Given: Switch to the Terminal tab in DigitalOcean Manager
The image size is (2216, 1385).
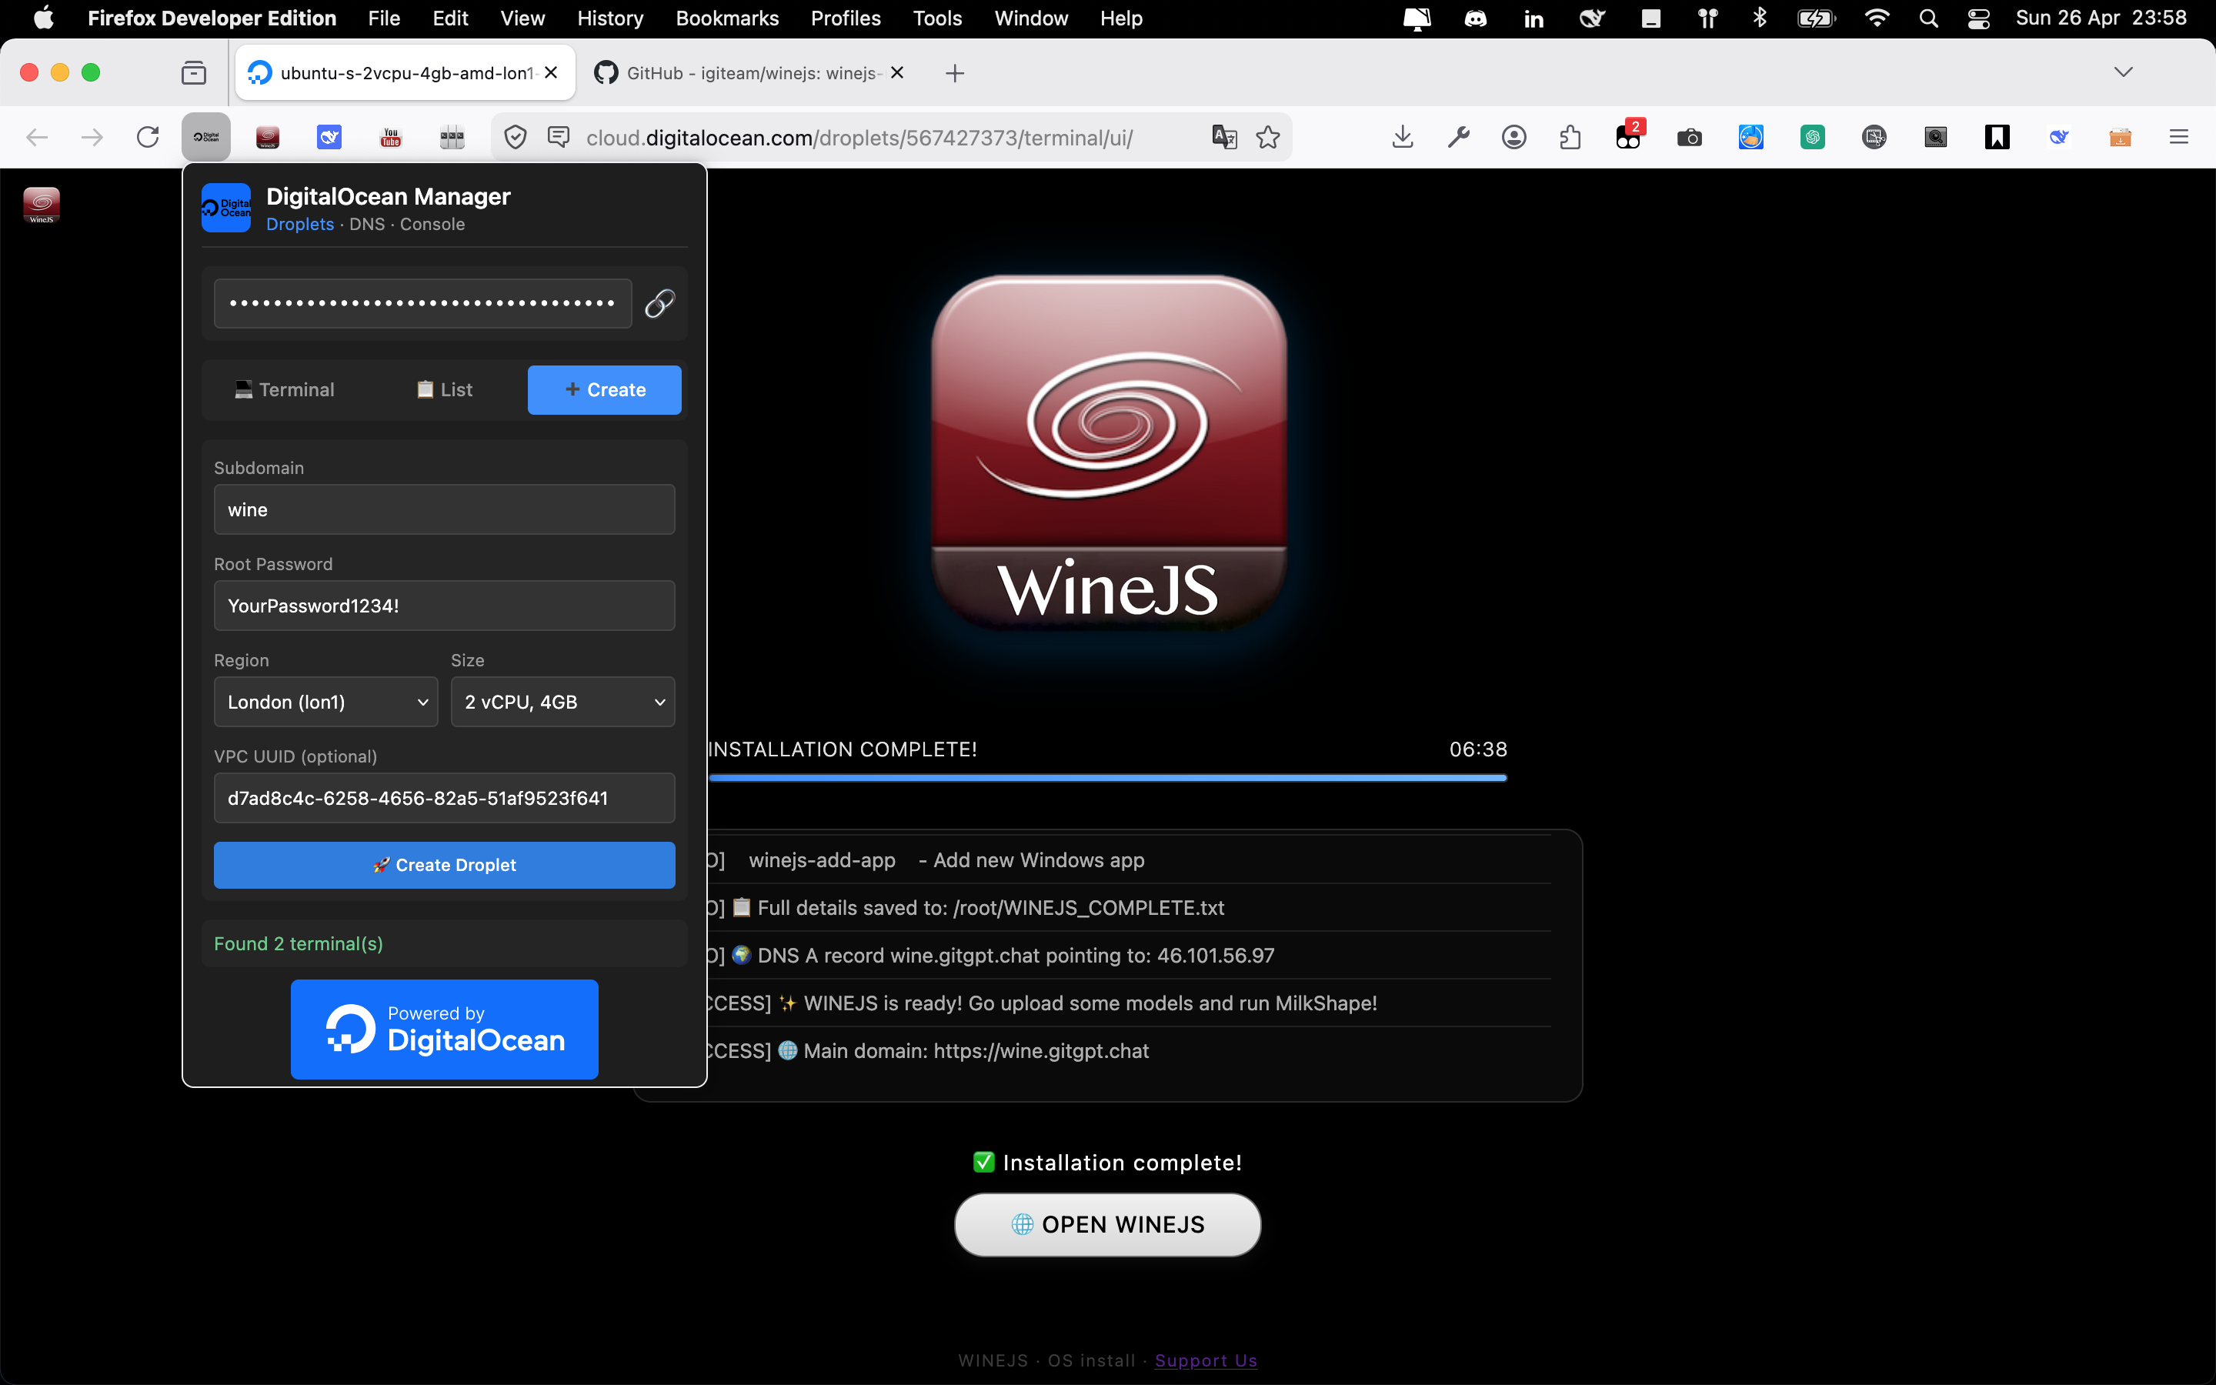Looking at the screenshot, I should coord(284,390).
